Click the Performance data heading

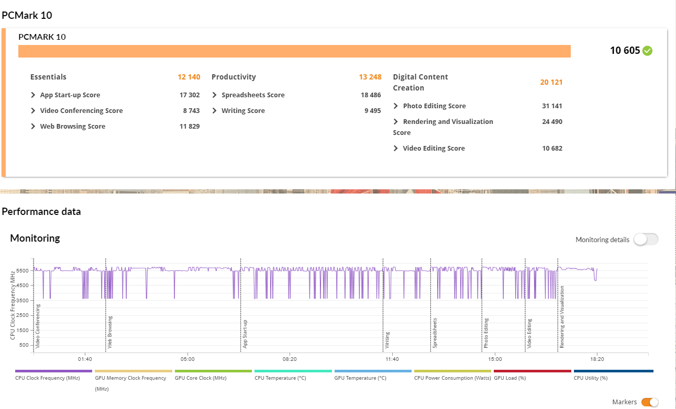pyautogui.click(x=41, y=212)
